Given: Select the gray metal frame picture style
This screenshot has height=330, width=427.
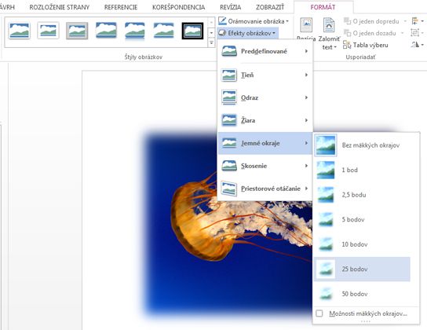Looking at the screenshot, I should tap(77, 31).
